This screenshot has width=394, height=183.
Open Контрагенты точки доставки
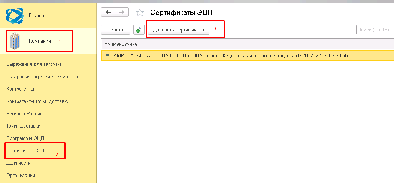point(38,101)
